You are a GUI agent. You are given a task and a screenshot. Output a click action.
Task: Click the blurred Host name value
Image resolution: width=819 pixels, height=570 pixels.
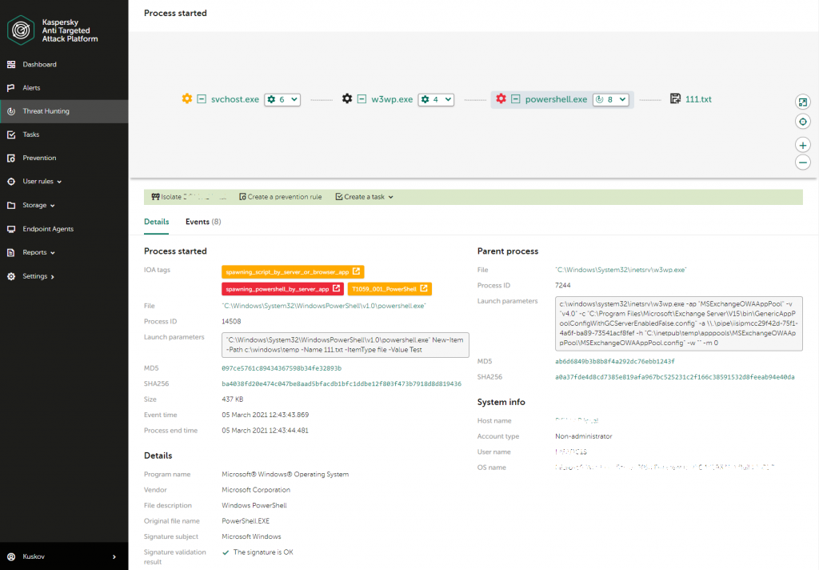[577, 420]
